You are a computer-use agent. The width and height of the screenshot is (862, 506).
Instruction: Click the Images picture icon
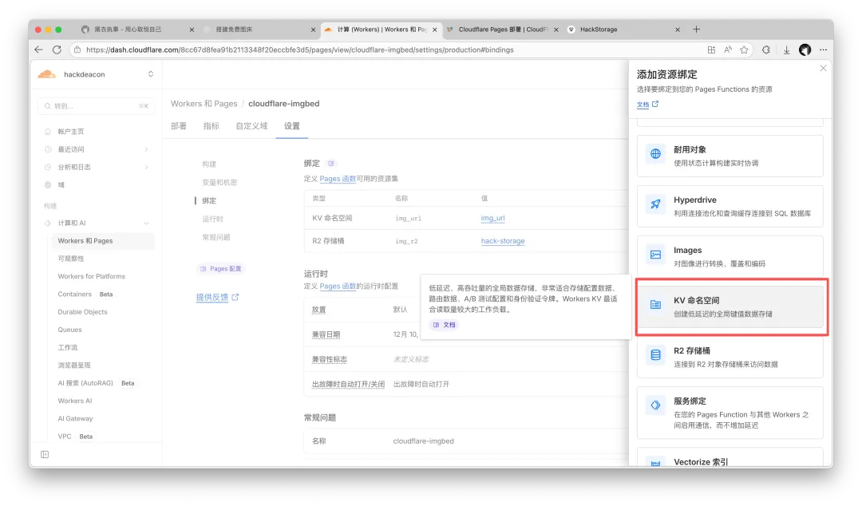[x=655, y=255]
